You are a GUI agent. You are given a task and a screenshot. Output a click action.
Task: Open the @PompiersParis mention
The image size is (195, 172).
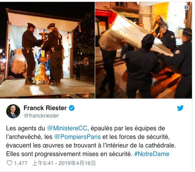[x=77, y=137]
